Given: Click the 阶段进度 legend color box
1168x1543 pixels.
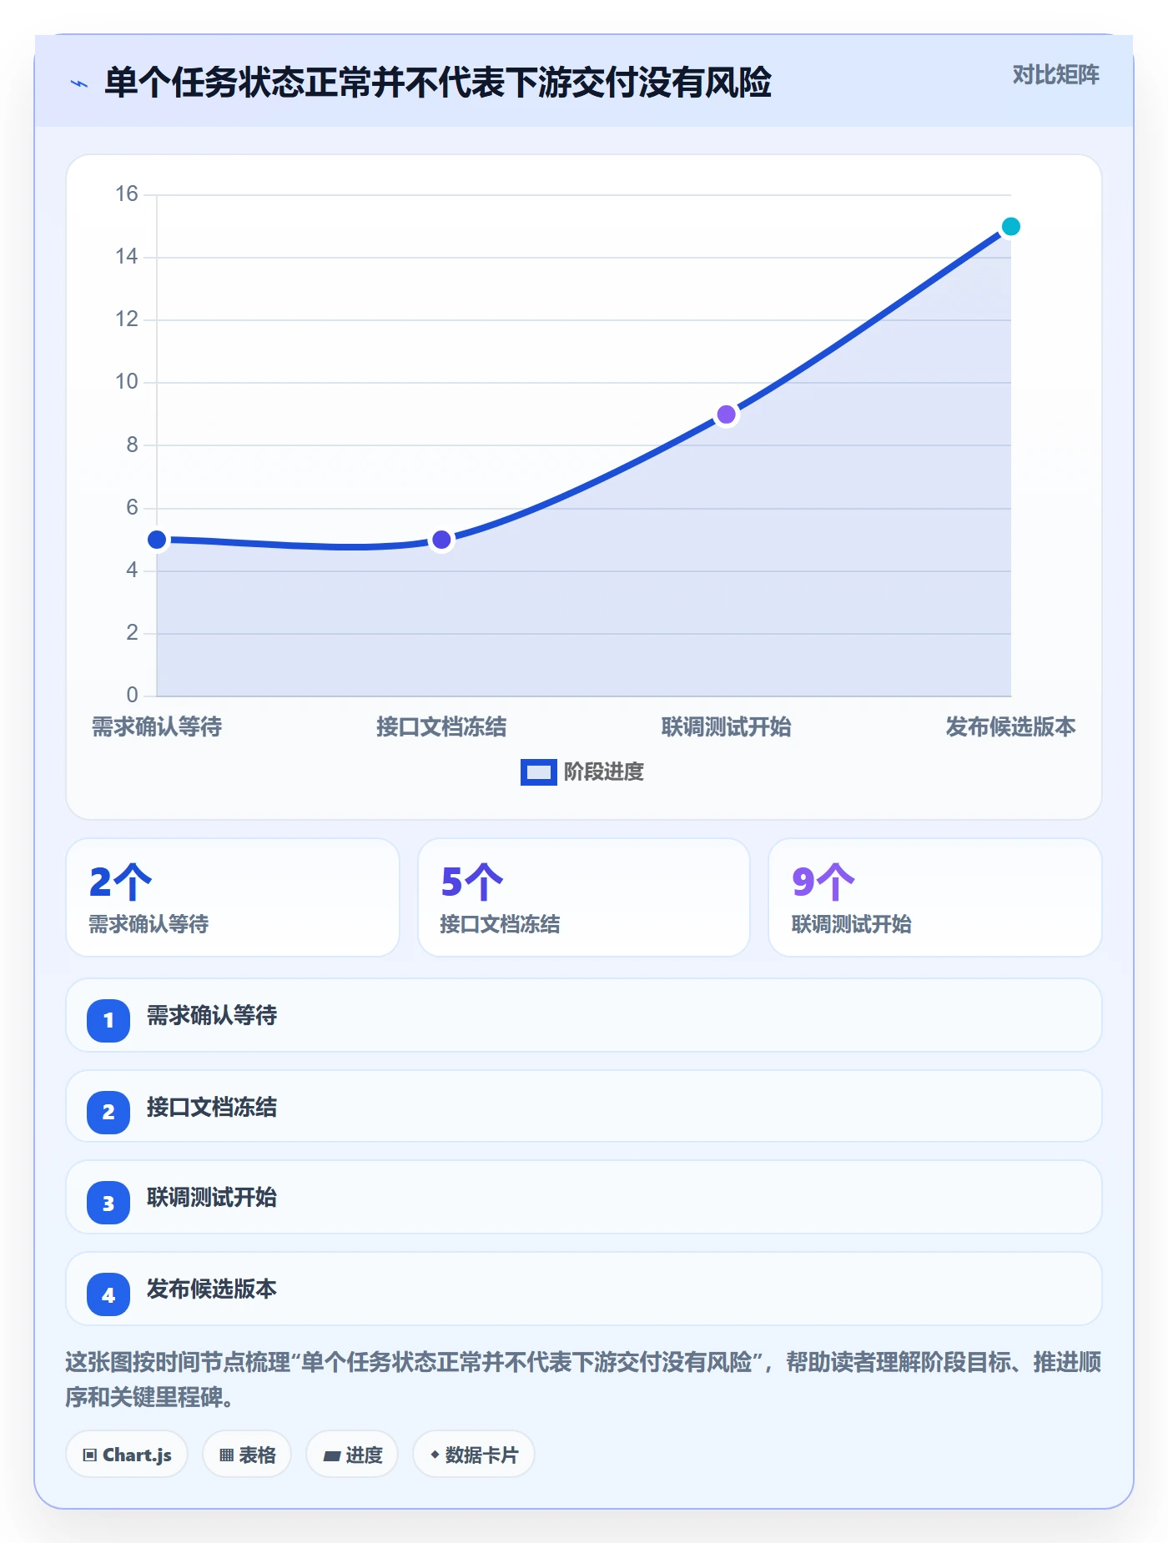Looking at the screenshot, I should pos(538,772).
